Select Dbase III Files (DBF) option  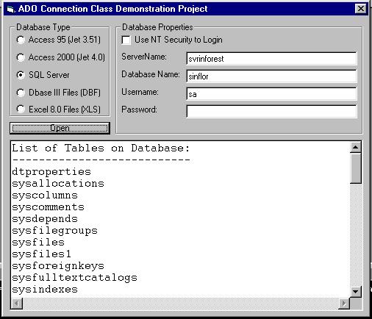(x=58, y=93)
